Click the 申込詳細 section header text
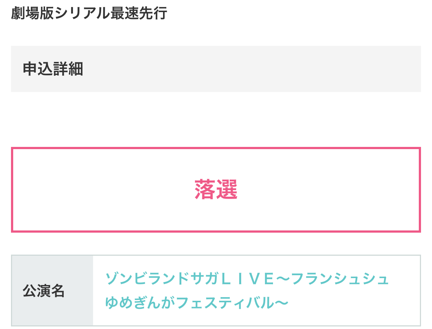This screenshot has width=432, height=329. [x=53, y=69]
